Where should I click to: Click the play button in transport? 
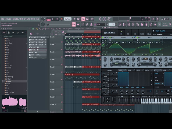[x=53, y=19]
